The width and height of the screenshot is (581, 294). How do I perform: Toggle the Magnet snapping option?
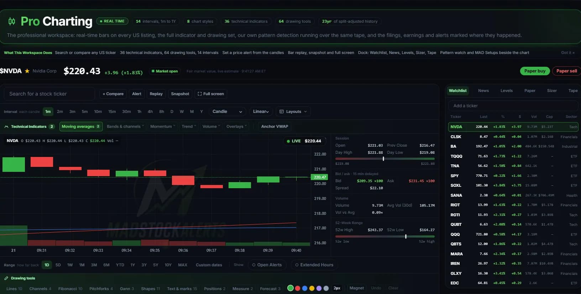coord(357,288)
